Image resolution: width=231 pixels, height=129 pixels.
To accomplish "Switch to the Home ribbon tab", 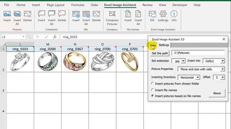I will pos(21,5).
